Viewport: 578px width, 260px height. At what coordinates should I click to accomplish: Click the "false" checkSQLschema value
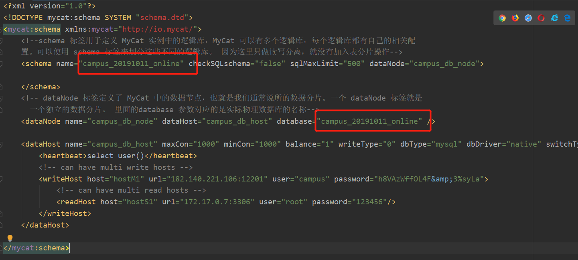(270, 64)
